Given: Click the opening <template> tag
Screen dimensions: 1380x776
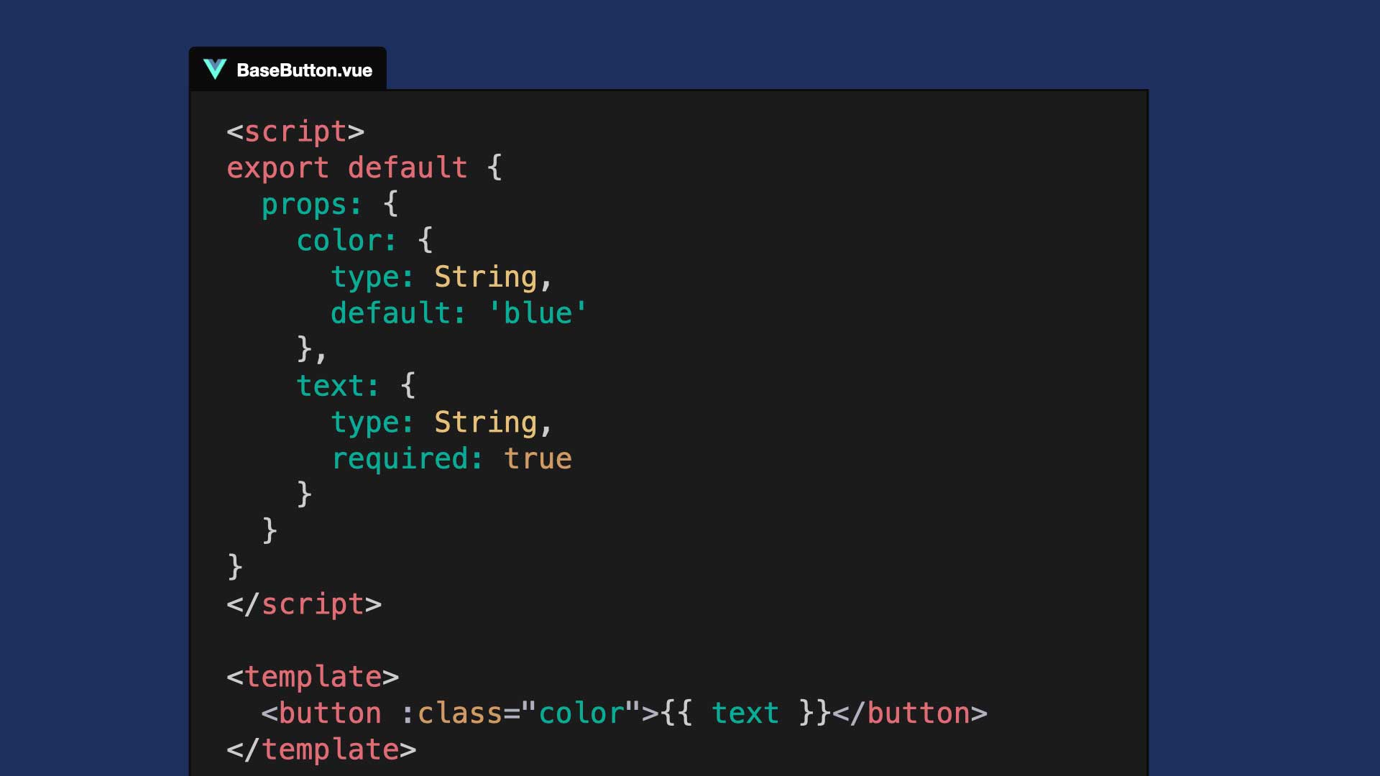Looking at the screenshot, I should 313,677.
